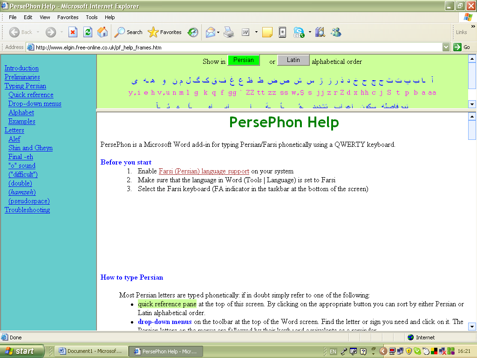The image size is (477, 358).
Task: Go to the Home page icon
Action: [102, 32]
